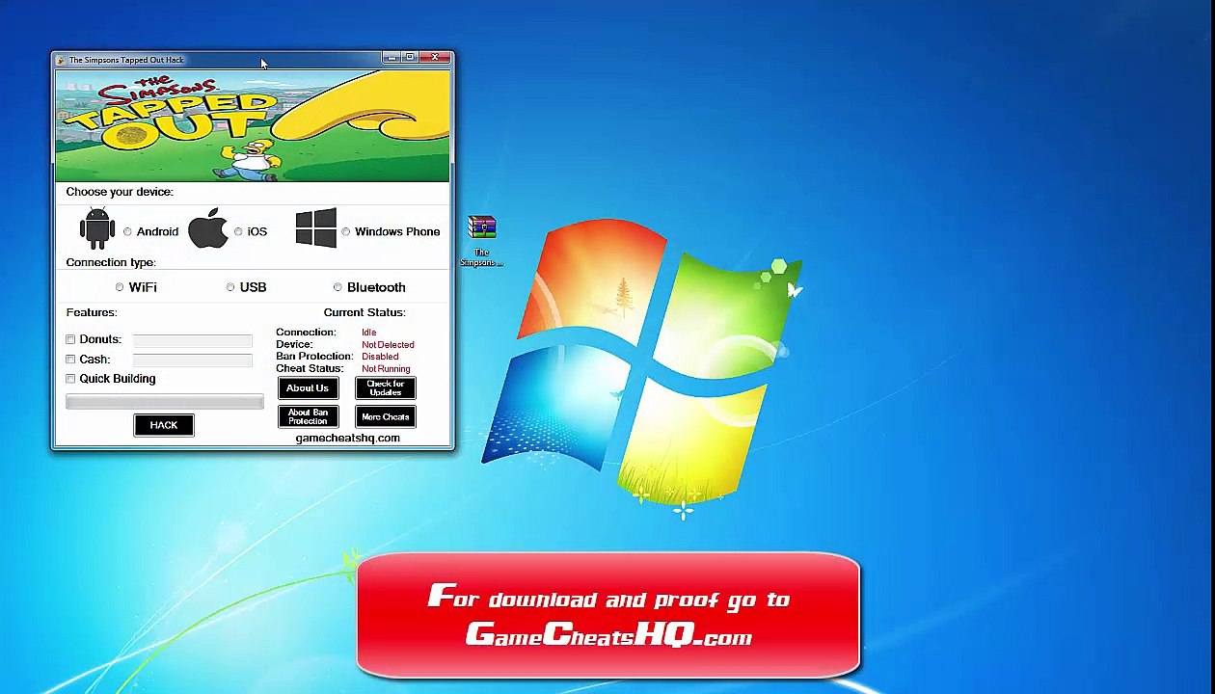
Task: Click the More Cheats button
Action: [x=386, y=417]
